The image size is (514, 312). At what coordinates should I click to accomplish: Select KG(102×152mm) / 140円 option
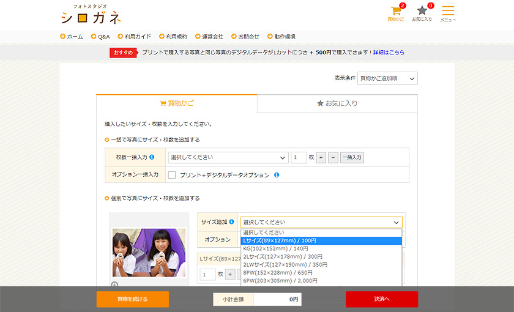[x=321, y=249]
